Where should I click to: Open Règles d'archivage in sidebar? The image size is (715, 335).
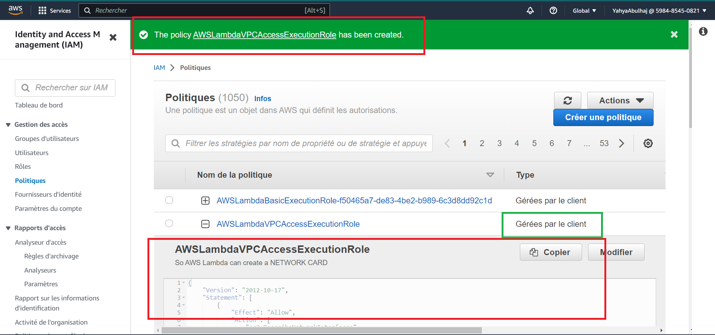tap(51, 256)
